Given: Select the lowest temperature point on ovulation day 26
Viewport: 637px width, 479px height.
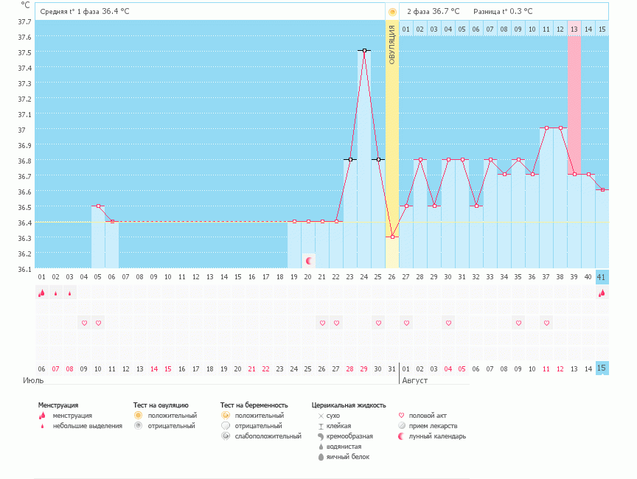Looking at the screenshot, I should click(x=392, y=237).
